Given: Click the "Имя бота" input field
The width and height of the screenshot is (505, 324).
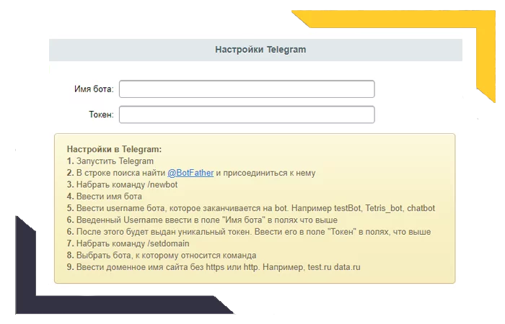Looking at the screenshot, I should tap(247, 89).
